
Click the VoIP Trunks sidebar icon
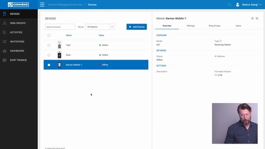(5, 60)
